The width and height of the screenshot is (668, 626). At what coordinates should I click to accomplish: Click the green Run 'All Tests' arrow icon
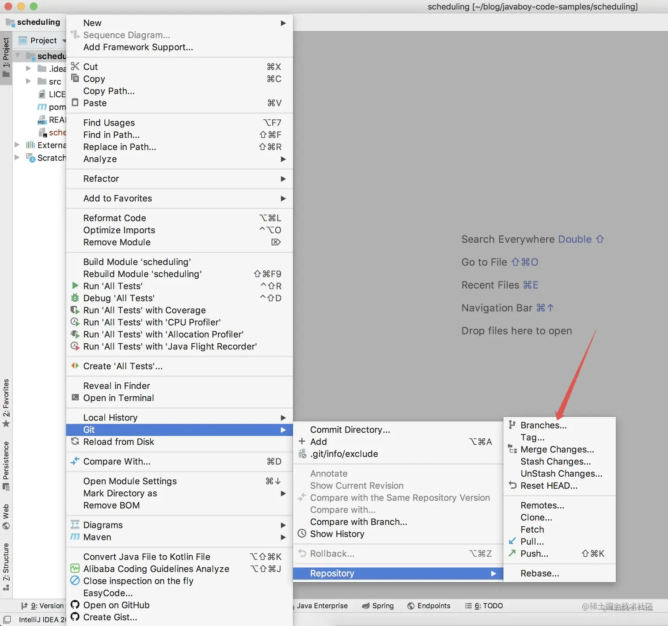point(75,285)
